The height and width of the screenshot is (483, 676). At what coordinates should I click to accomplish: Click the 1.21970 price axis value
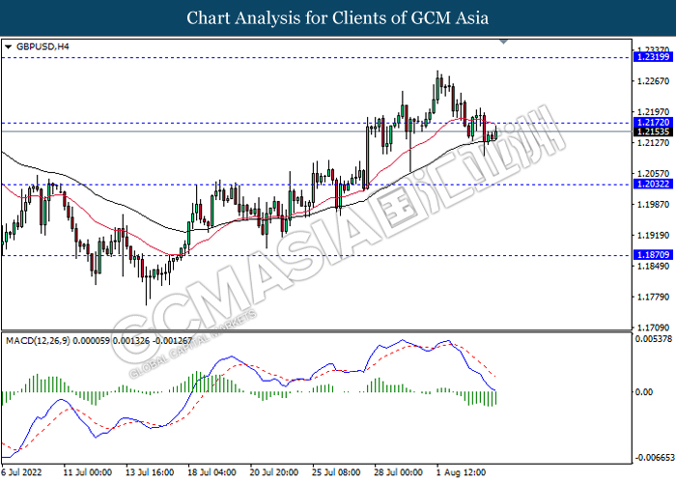[654, 112]
